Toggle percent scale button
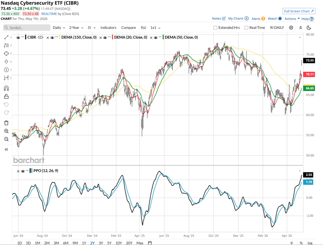323x245 pixels. 301,243
